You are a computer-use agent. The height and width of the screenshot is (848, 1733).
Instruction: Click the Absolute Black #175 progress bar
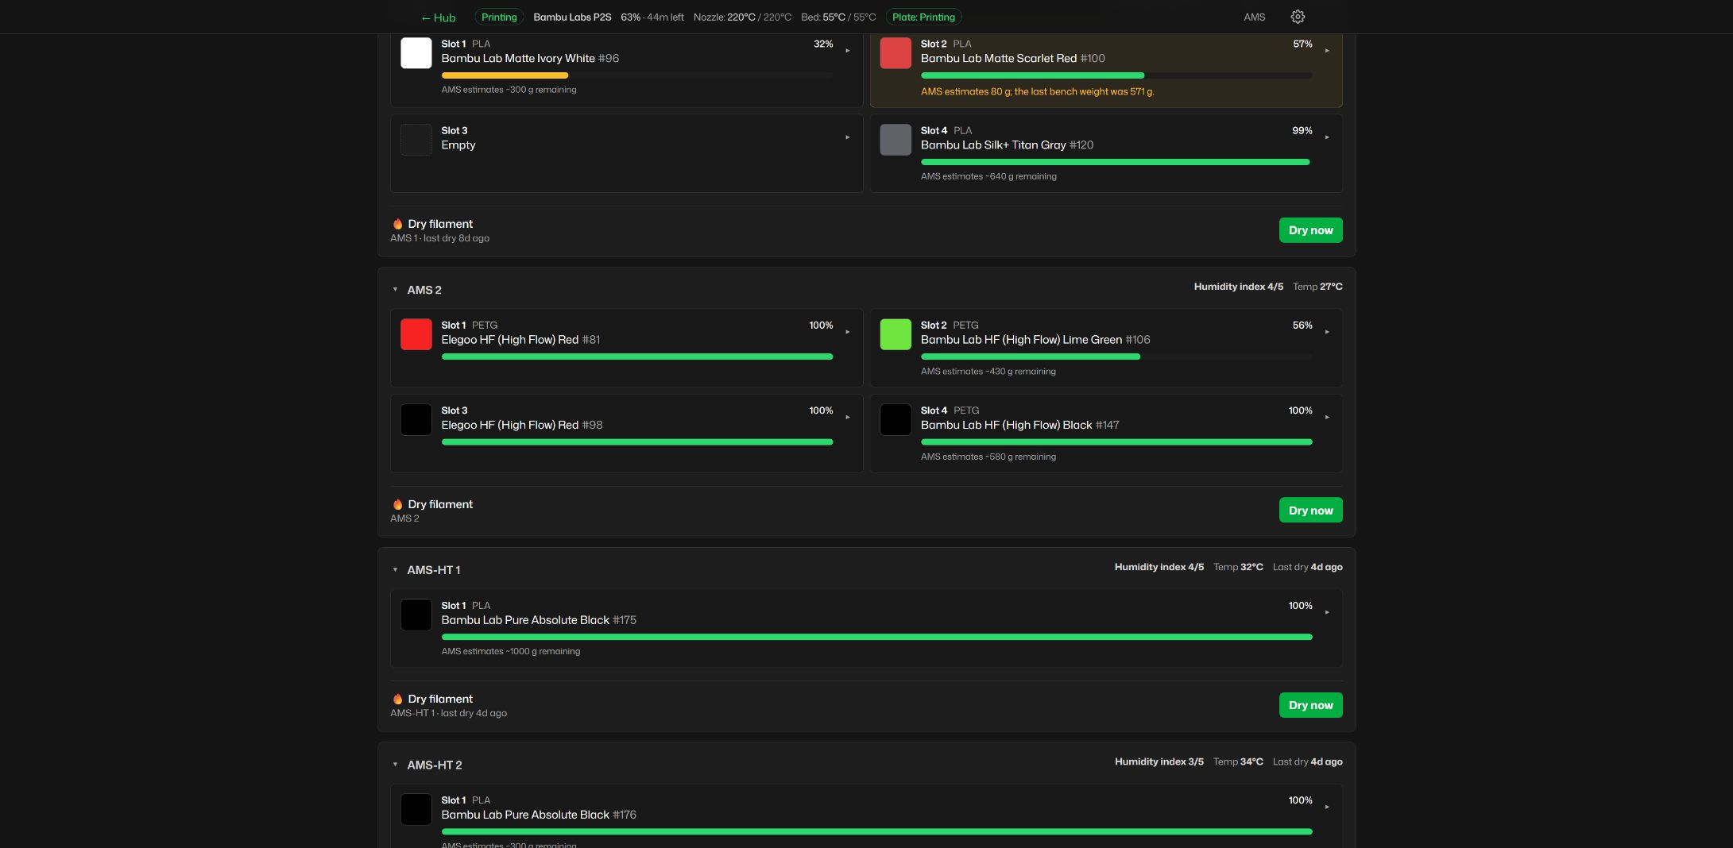click(x=876, y=637)
